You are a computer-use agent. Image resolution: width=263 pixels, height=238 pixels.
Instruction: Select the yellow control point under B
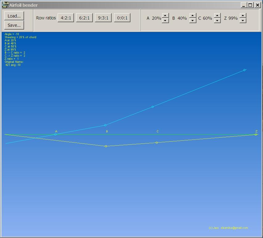pos(106,146)
